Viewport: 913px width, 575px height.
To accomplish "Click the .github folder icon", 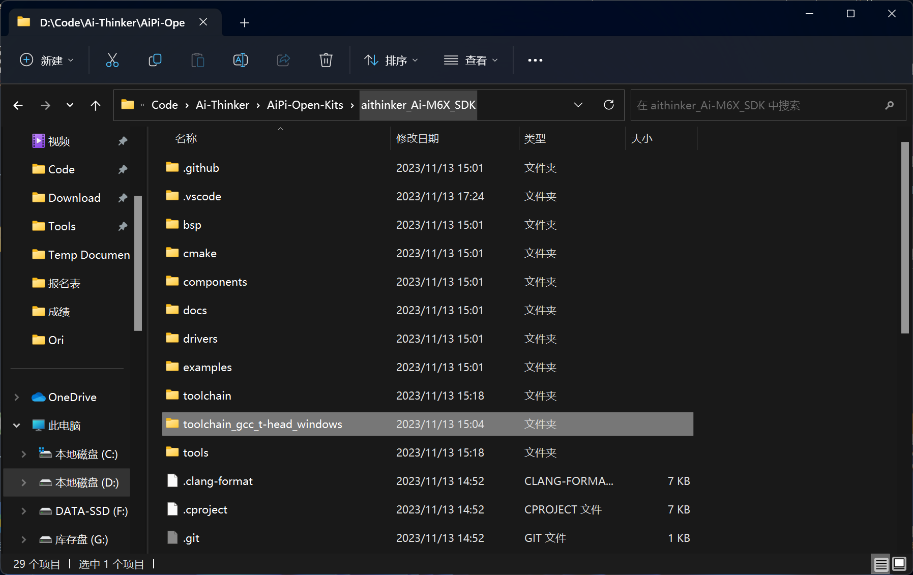I will point(172,167).
